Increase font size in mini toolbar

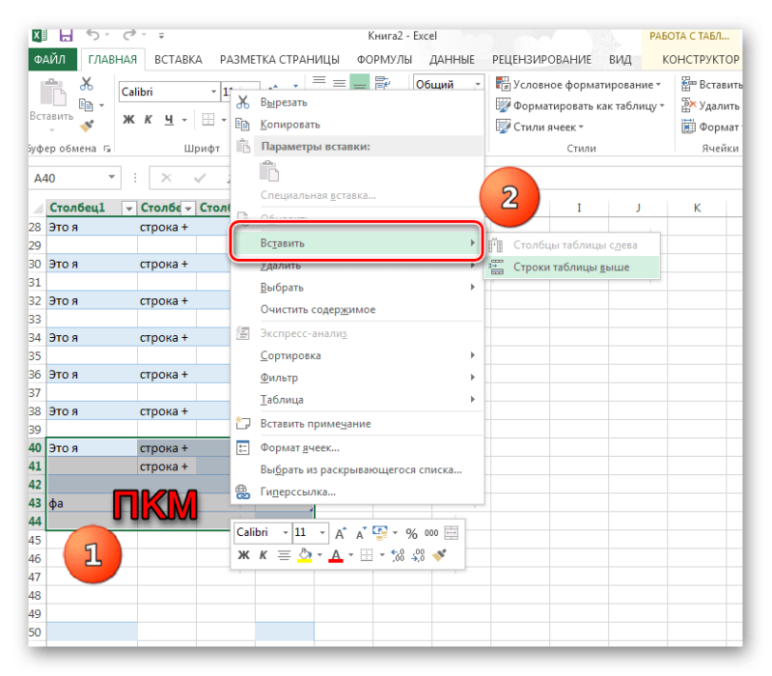click(x=341, y=533)
